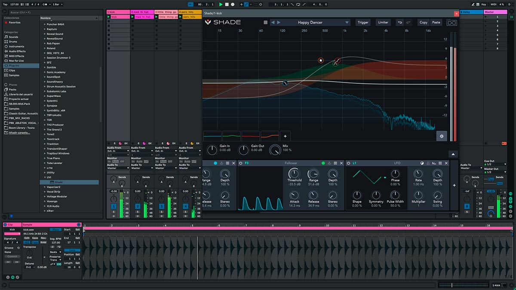Close the LFO L1 module
Viewport: 516px width, 290px height.
[x=446, y=163]
